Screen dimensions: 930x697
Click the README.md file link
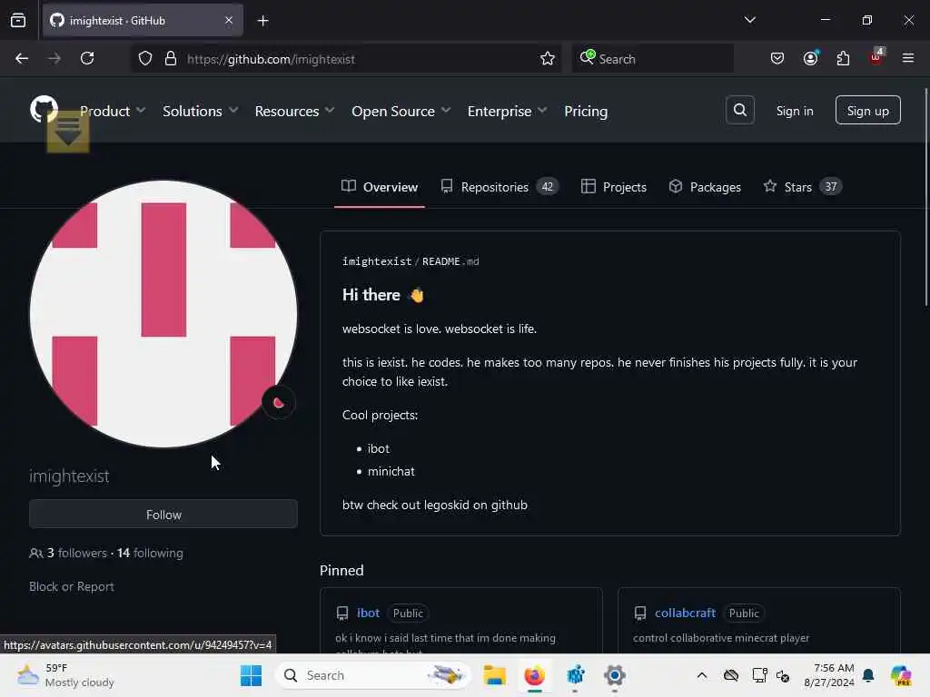[450, 261]
